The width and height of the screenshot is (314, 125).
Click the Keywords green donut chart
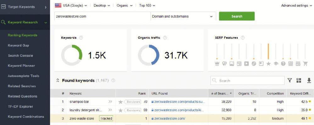coord(72,55)
